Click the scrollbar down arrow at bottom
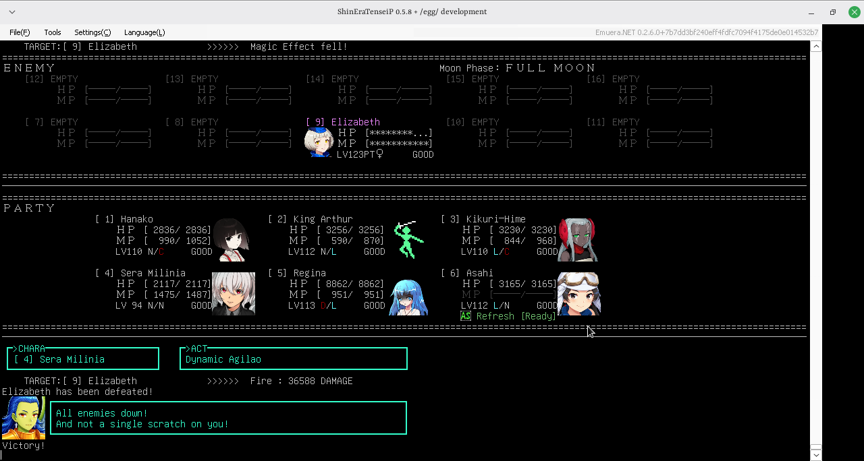 tap(816, 455)
